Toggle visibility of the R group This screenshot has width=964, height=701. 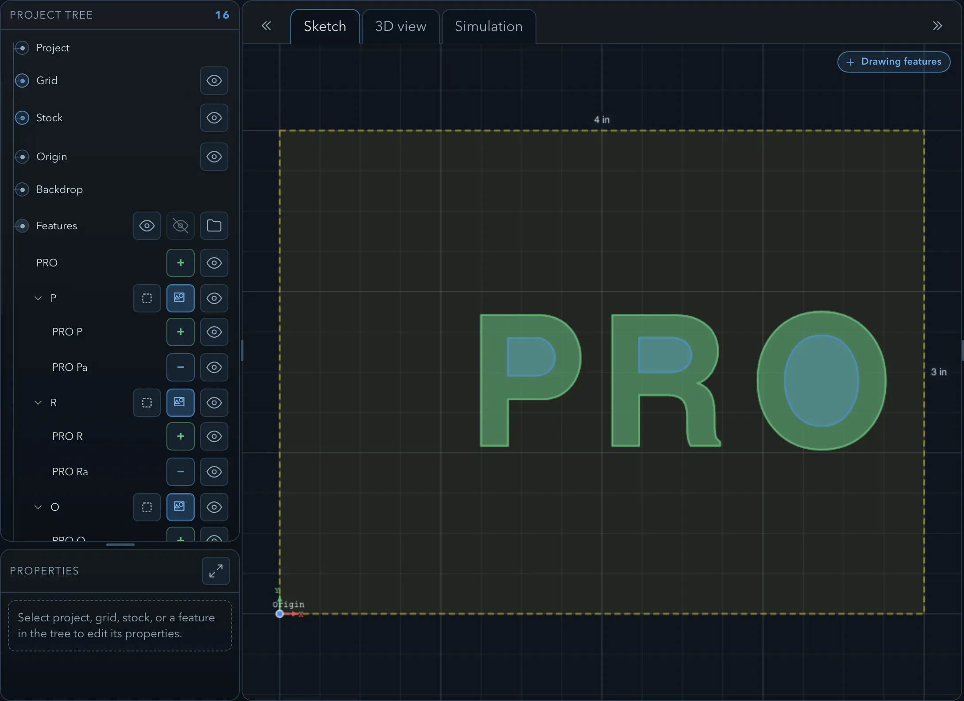tap(214, 403)
